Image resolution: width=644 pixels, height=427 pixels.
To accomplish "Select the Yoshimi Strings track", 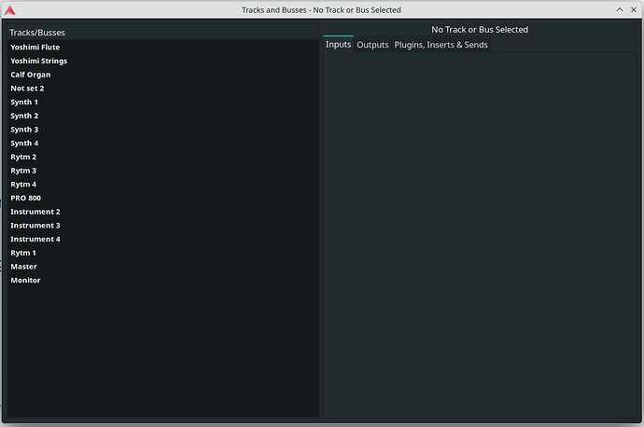I will [x=163, y=61].
